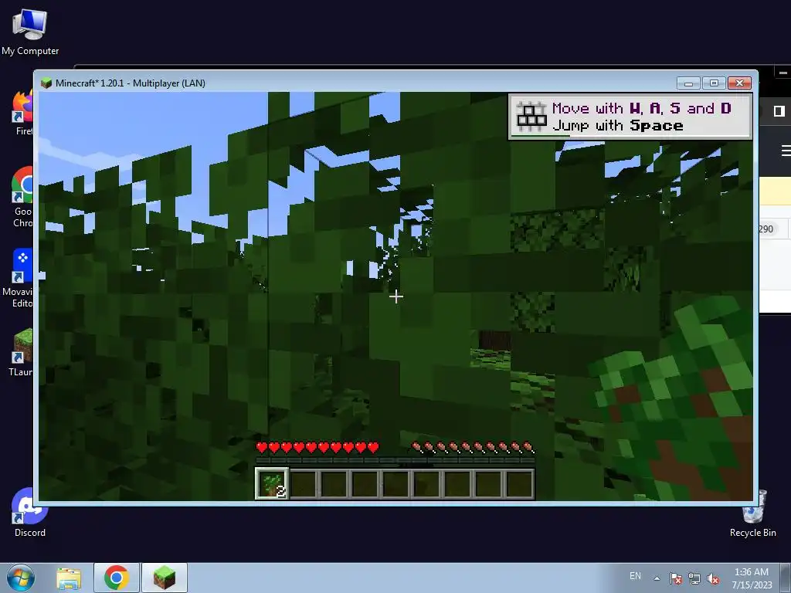This screenshot has height=593, width=791.
Task: Open the Windows Start menu
Action: coord(21,578)
